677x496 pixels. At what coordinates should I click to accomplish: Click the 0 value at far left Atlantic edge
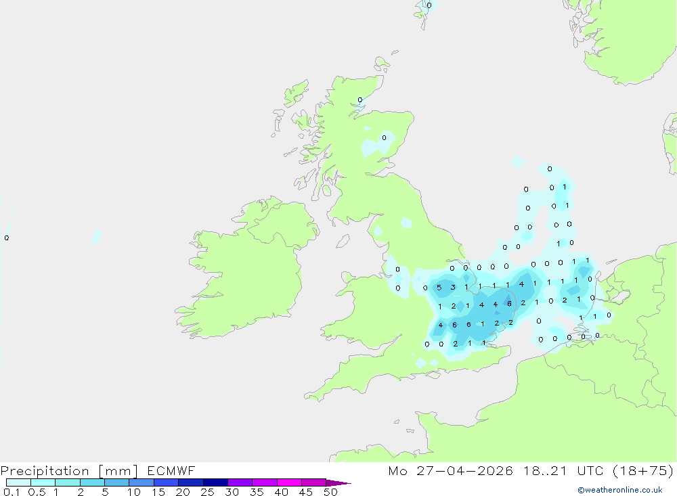[x=7, y=238]
